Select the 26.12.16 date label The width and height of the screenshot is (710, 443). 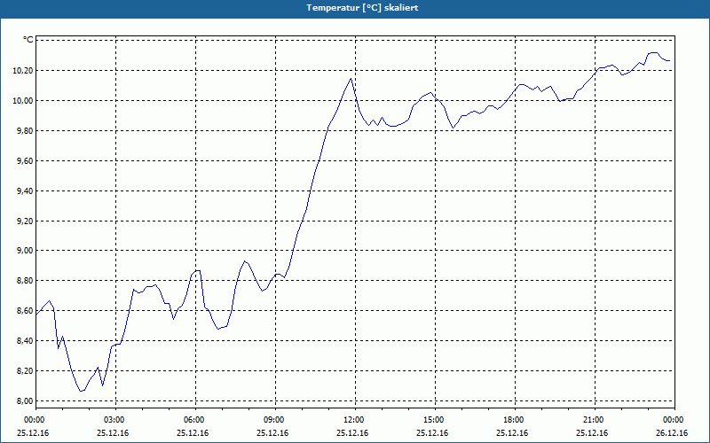click(672, 432)
